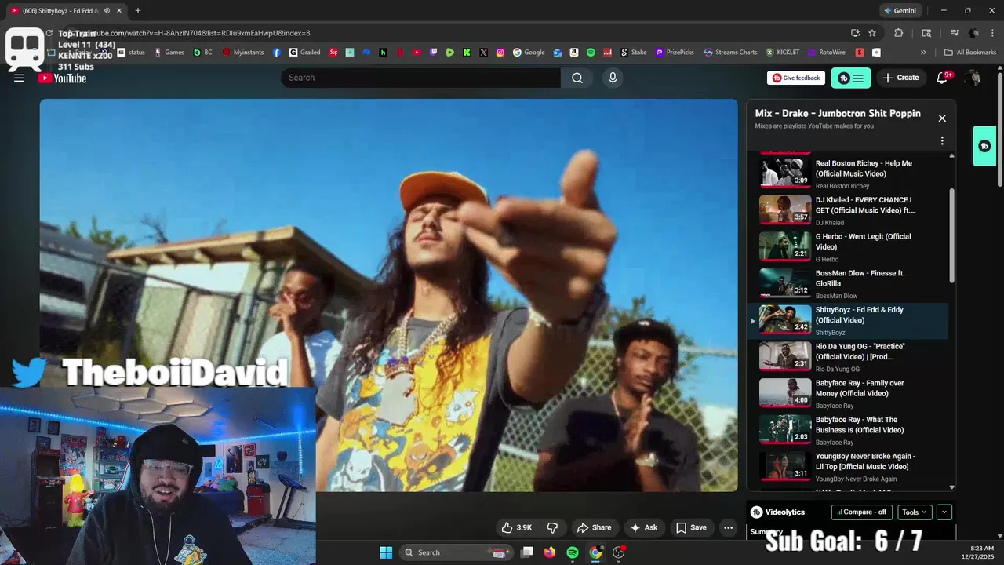Open the Videolytics Tools dropdown
Viewport: 1004px width, 565px height.
point(915,512)
